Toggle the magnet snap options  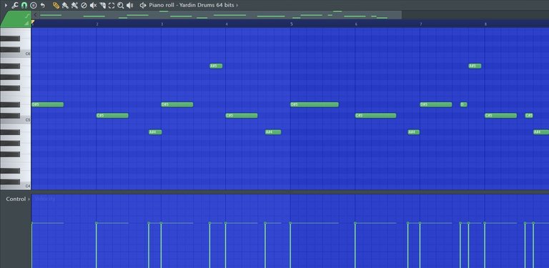pyautogui.click(x=24, y=5)
